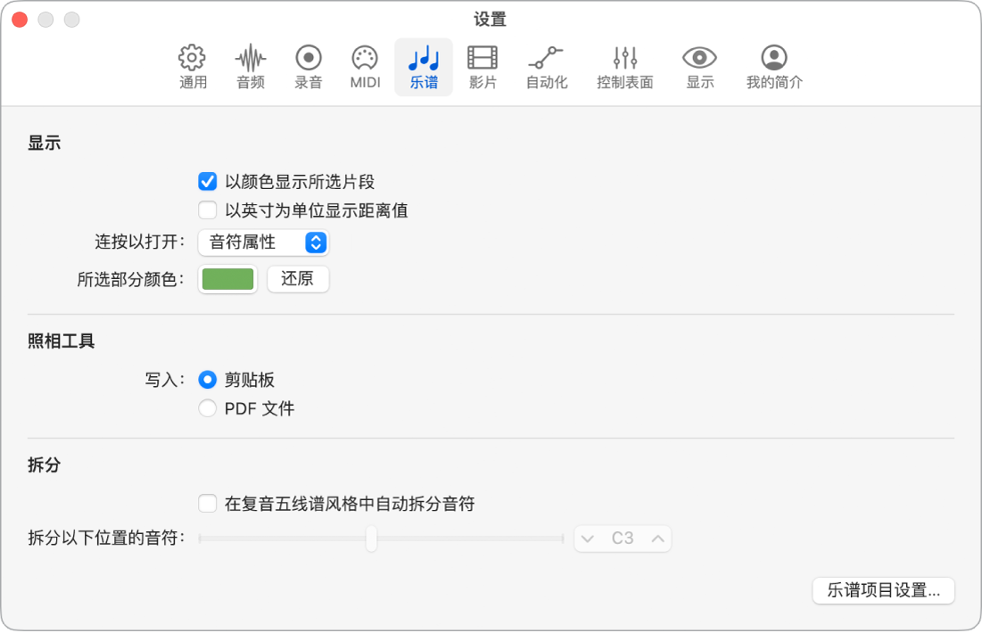Switch to 影片 settings
This screenshot has height=633, width=982.
coord(483,67)
